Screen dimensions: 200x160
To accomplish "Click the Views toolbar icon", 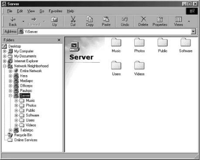I will [179, 20].
